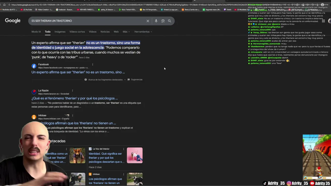331x186 pixels.
Task: Switch to the Imágenes tab
Action: click(60, 32)
